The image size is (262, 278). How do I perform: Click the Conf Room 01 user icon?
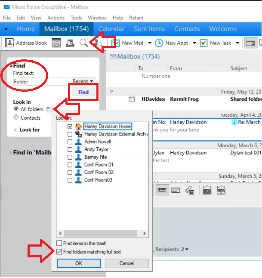pos(78,164)
